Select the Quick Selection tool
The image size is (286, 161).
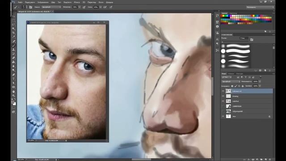[x=13, y=29]
